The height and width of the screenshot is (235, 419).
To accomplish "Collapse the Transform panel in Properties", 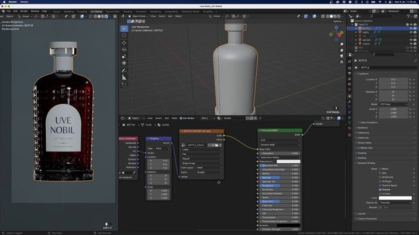I will [363, 74].
